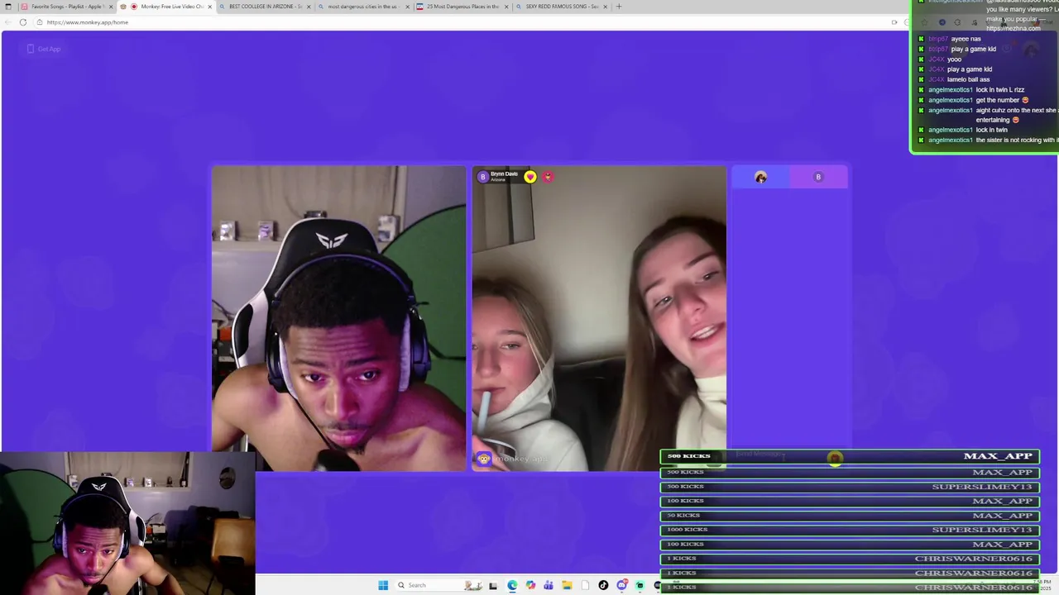Switch to SEXY REDD FAMOUS SONG tab
Viewport: 1059px width, 595px height.
tap(561, 7)
